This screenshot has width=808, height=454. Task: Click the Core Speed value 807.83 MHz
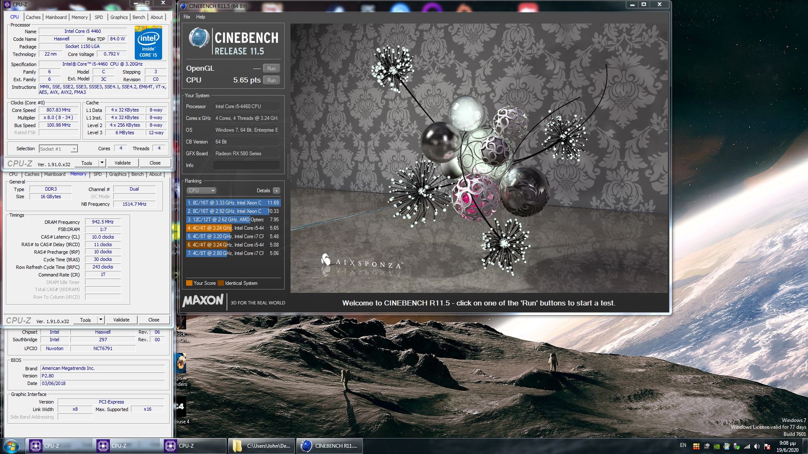tap(59, 110)
